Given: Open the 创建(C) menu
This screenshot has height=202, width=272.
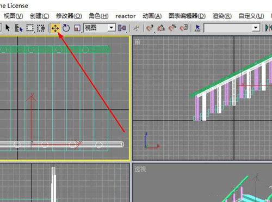Looking at the screenshot, I should pyautogui.click(x=39, y=16).
